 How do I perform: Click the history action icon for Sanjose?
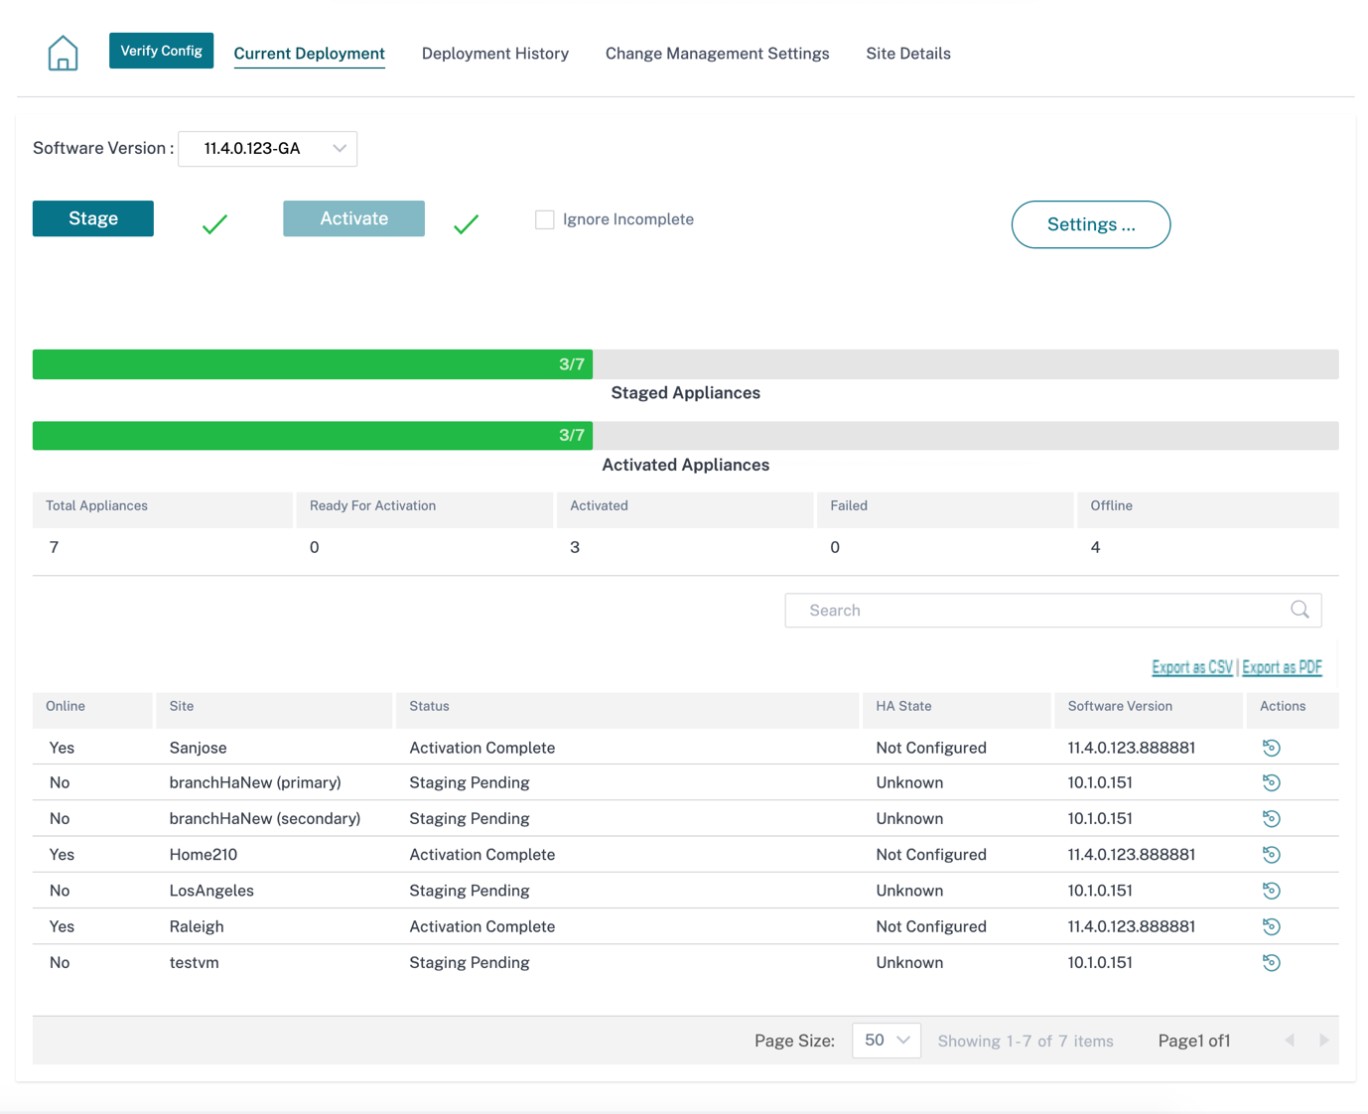(x=1271, y=748)
